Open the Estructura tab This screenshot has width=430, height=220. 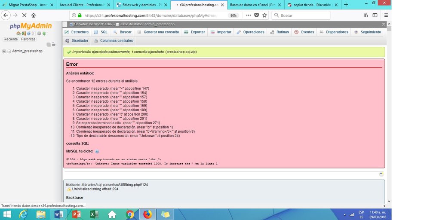[77, 32]
